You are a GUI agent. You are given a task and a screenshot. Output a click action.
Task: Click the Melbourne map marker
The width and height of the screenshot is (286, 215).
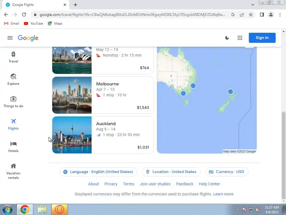(183, 93)
